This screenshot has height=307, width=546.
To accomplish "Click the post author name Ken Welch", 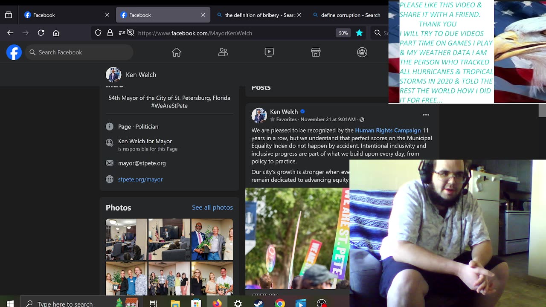I will 284,112.
